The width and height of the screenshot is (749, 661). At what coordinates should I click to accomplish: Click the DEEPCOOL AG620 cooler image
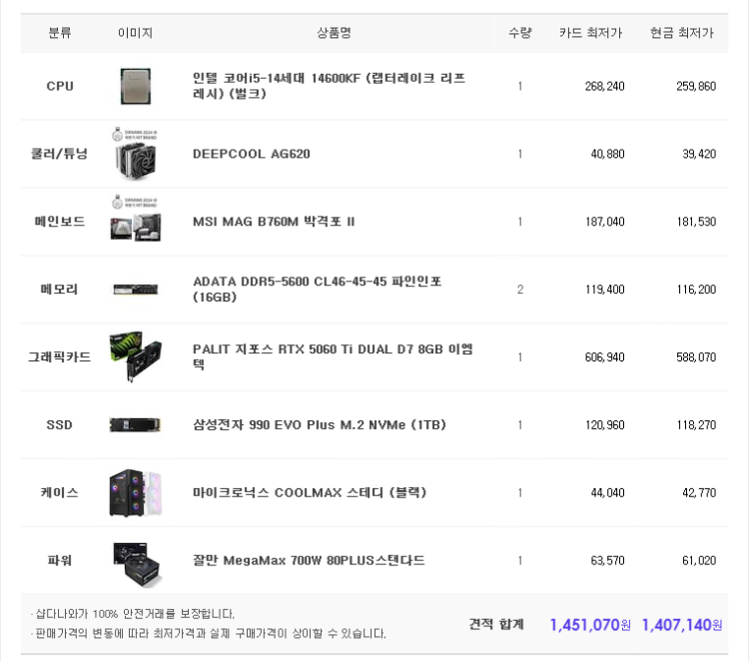pyautogui.click(x=135, y=155)
